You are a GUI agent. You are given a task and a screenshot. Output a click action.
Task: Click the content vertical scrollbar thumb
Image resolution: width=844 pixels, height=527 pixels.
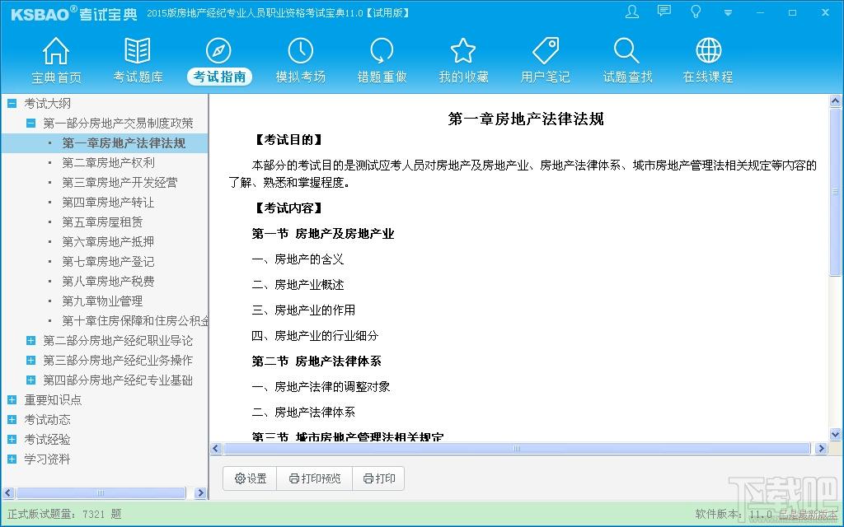pos(836,192)
